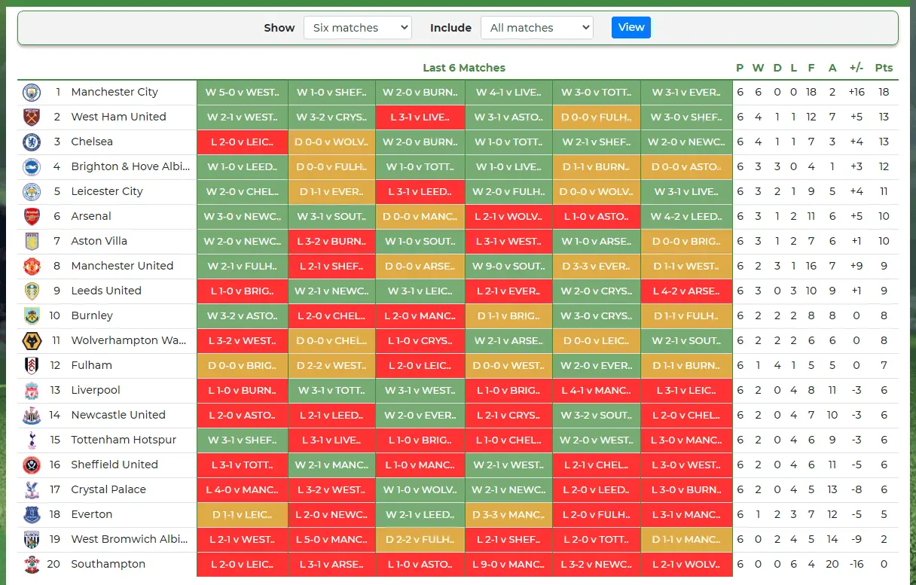
Task: Open Tottenham Hotspur team link
Action: click(124, 440)
